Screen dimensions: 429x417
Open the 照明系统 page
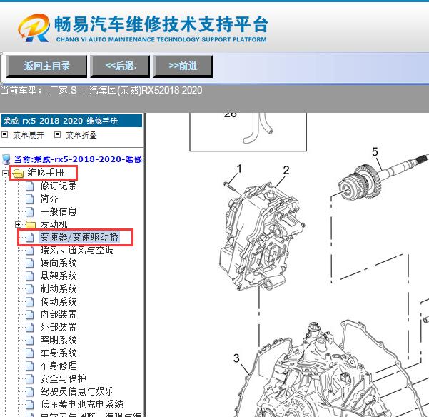59,340
